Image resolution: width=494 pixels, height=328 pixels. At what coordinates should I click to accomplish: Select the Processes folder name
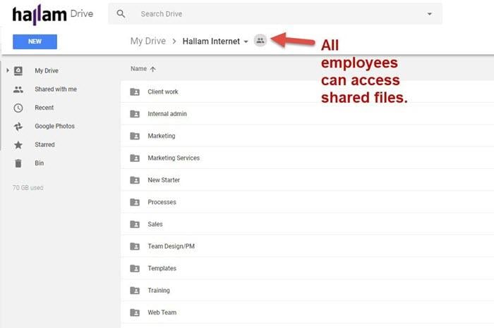pyautogui.click(x=162, y=202)
